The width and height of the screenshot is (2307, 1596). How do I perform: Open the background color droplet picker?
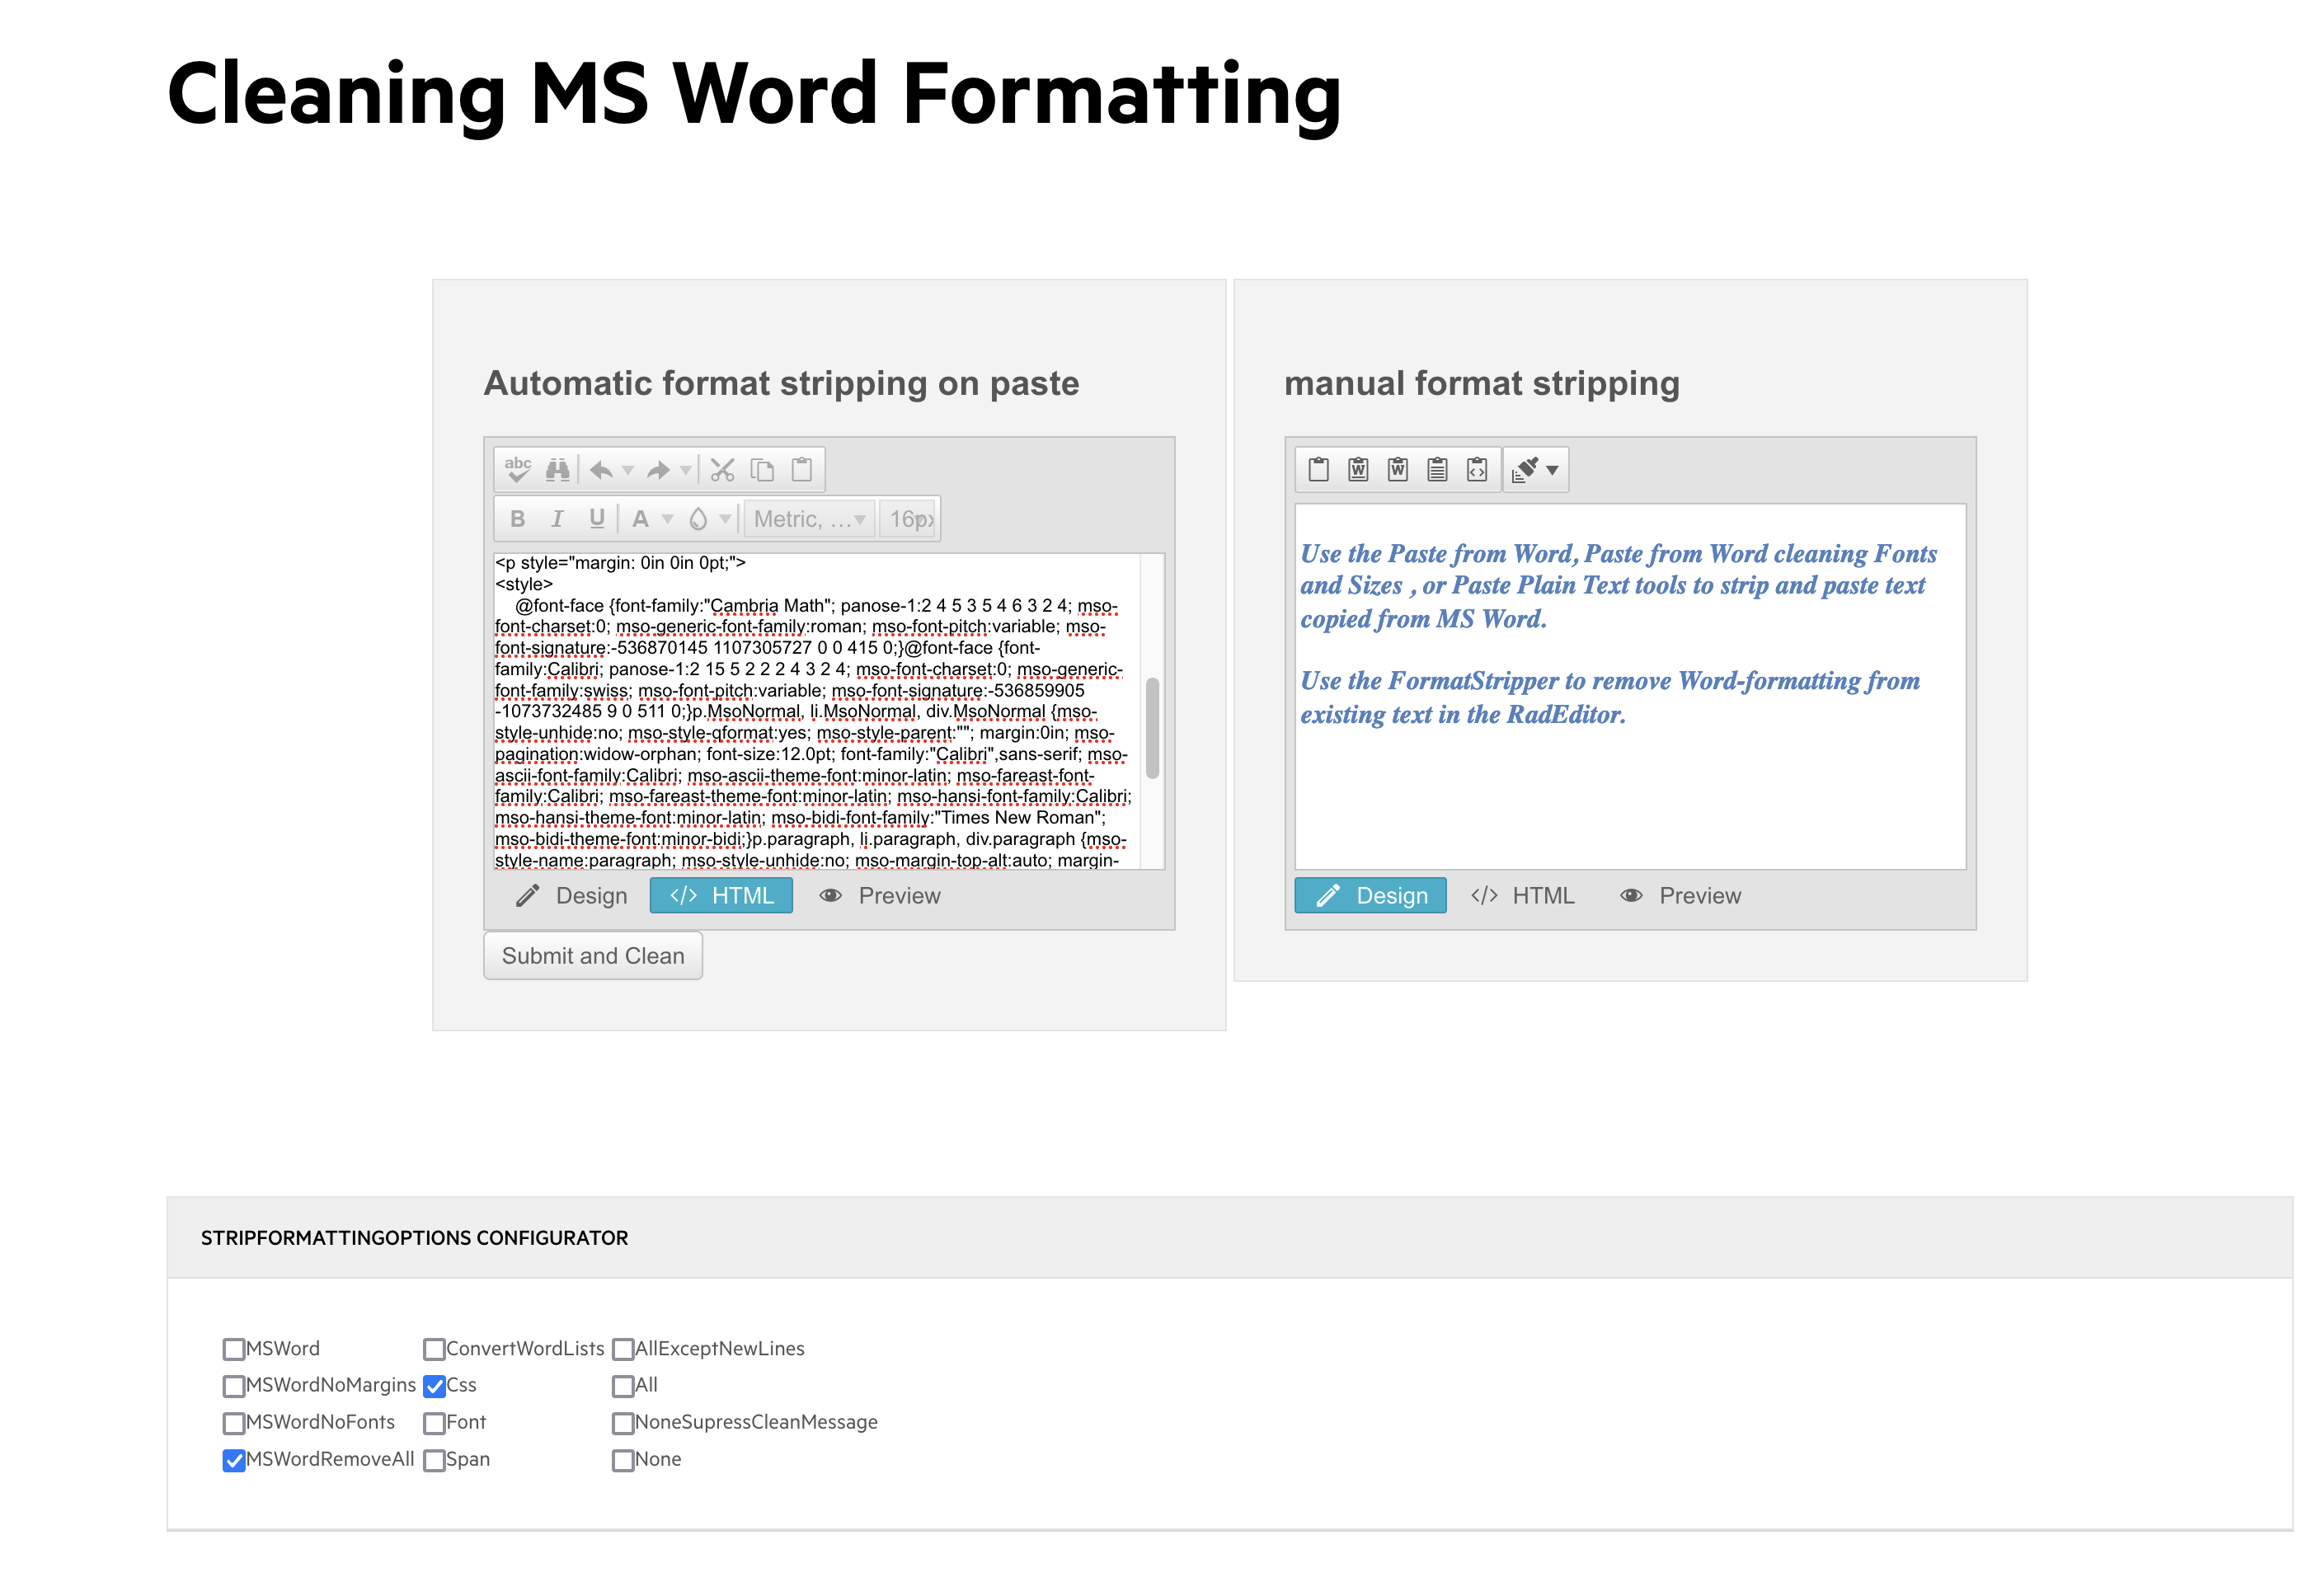(698, 518)
